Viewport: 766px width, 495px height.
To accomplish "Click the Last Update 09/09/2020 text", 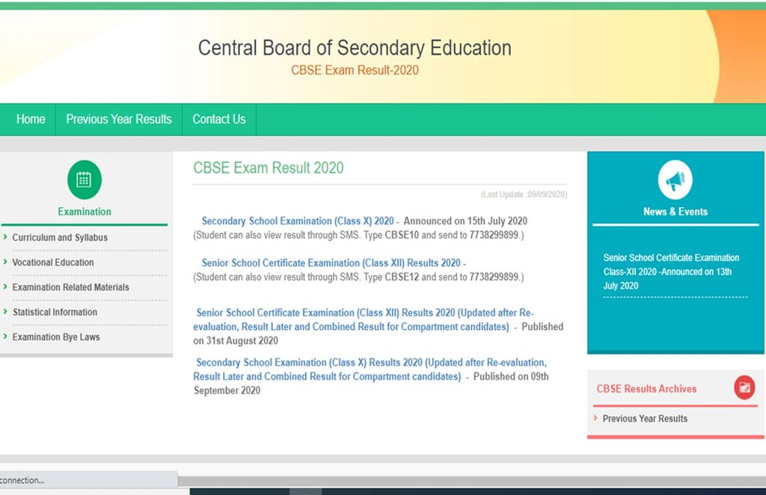I will click(524, 194).
